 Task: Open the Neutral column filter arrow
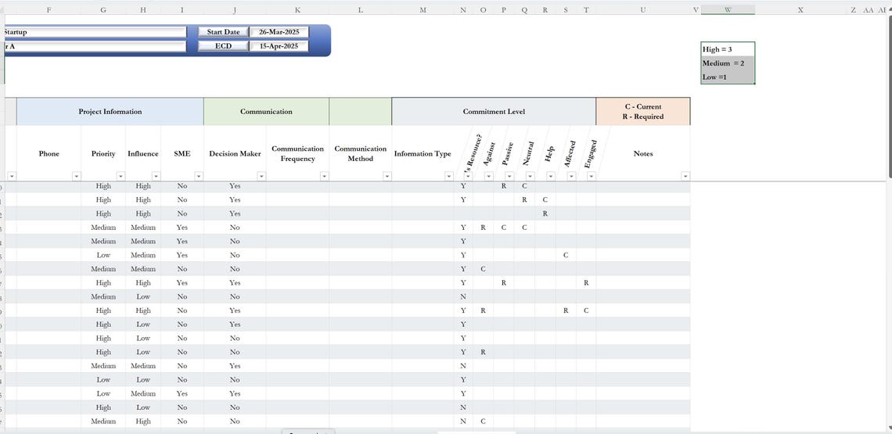531,176
